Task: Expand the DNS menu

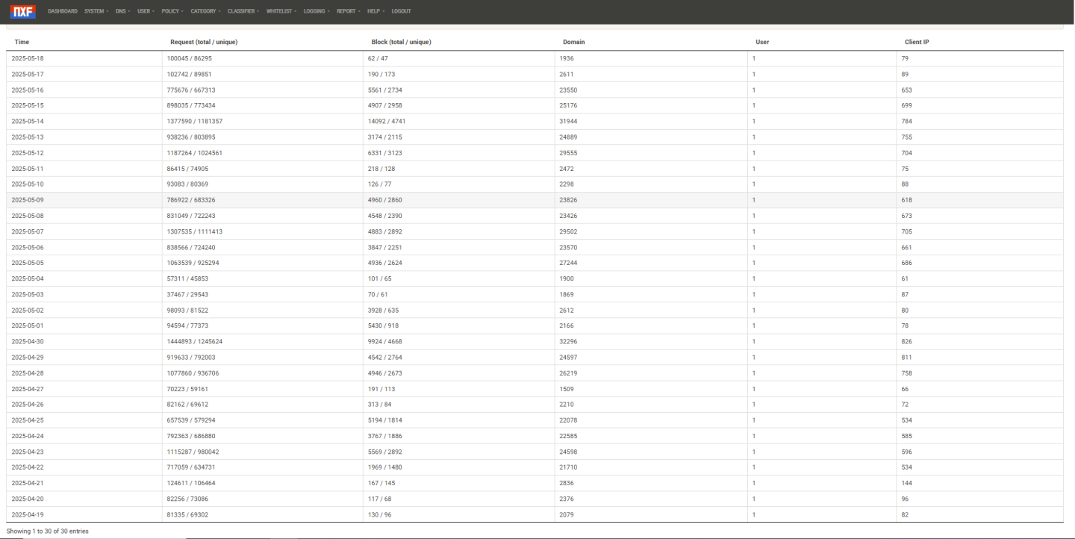Action: pos(121,11)
